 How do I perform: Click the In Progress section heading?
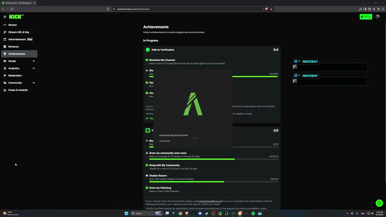point(150,40)
